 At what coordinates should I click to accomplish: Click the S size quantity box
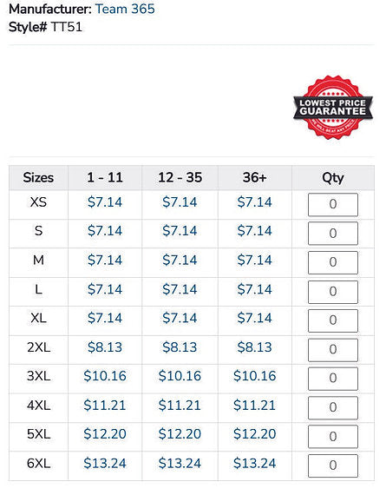pos(333,234)
